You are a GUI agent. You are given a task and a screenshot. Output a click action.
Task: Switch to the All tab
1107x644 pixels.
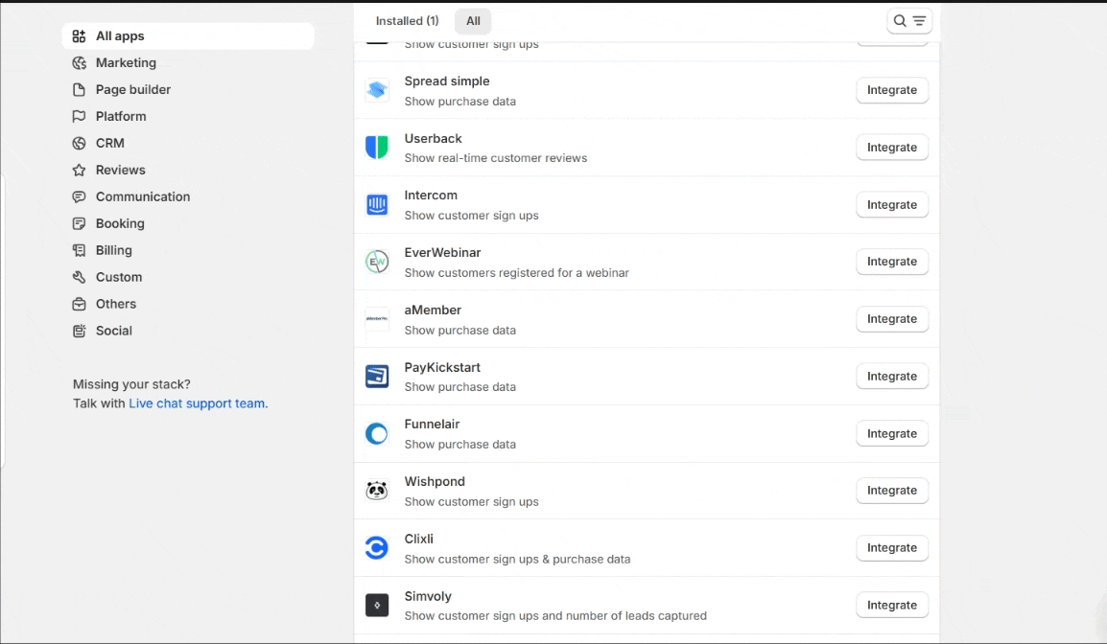click(473, 21)
